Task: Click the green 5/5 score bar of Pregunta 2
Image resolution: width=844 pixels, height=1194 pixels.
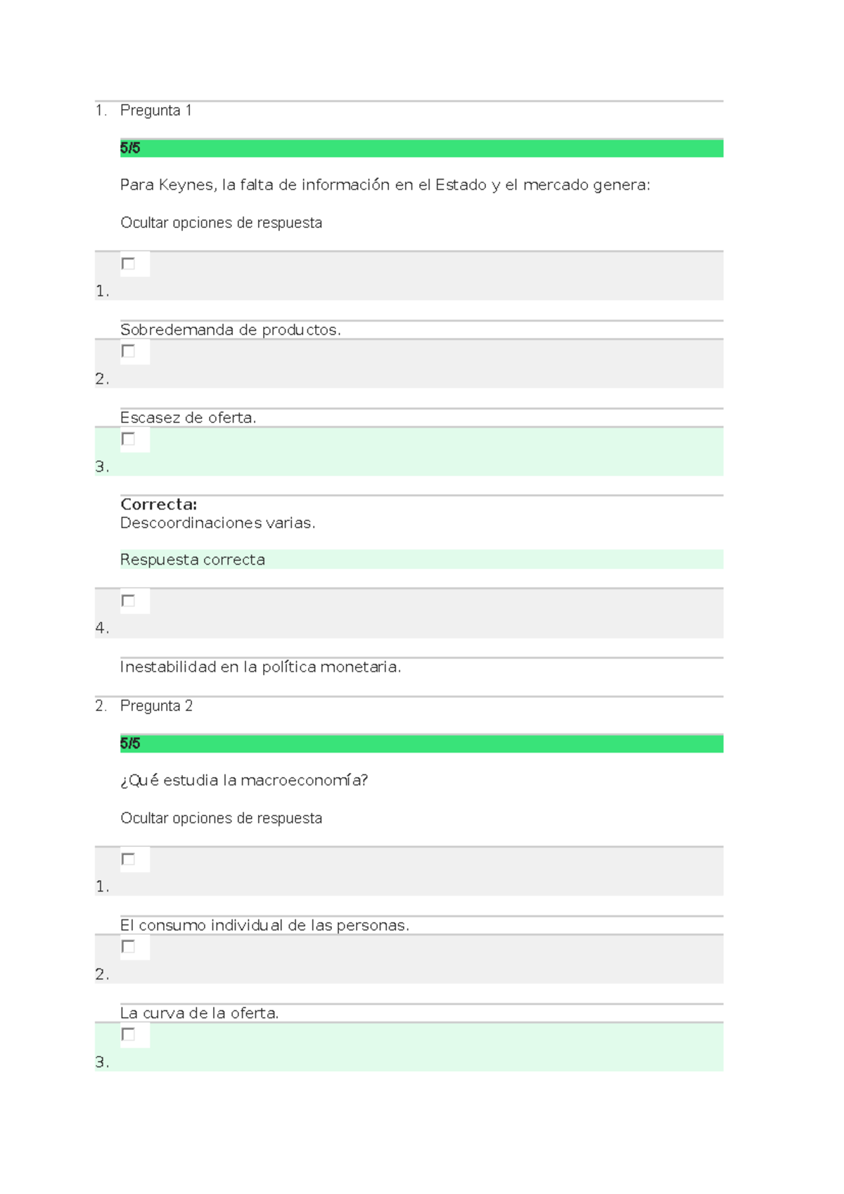Action: click(x=421, y=744)
